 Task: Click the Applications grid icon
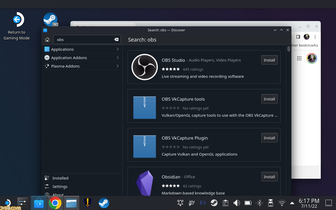(47, 49)
